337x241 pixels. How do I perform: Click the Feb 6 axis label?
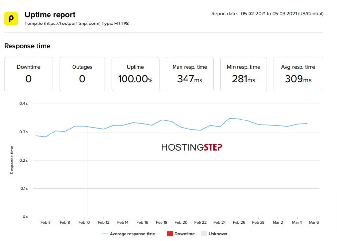46,223
